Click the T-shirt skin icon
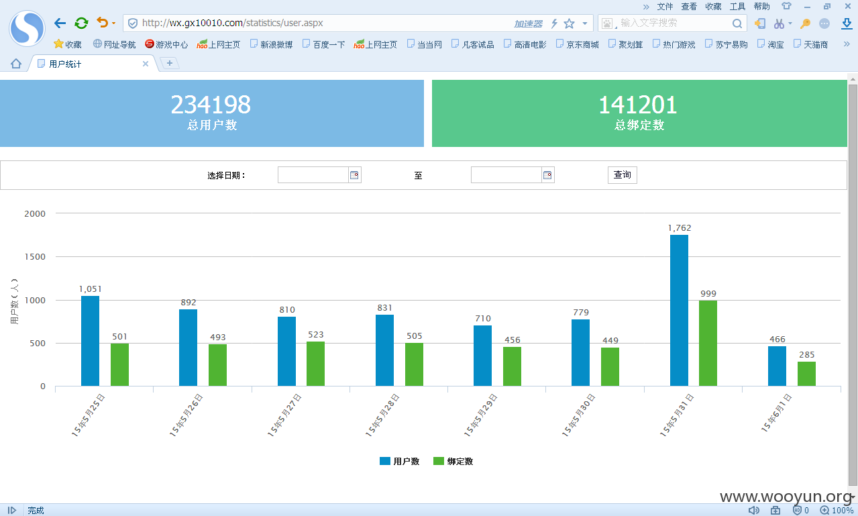This screenshot has width=858, height=516. click(x=786, y=6)
